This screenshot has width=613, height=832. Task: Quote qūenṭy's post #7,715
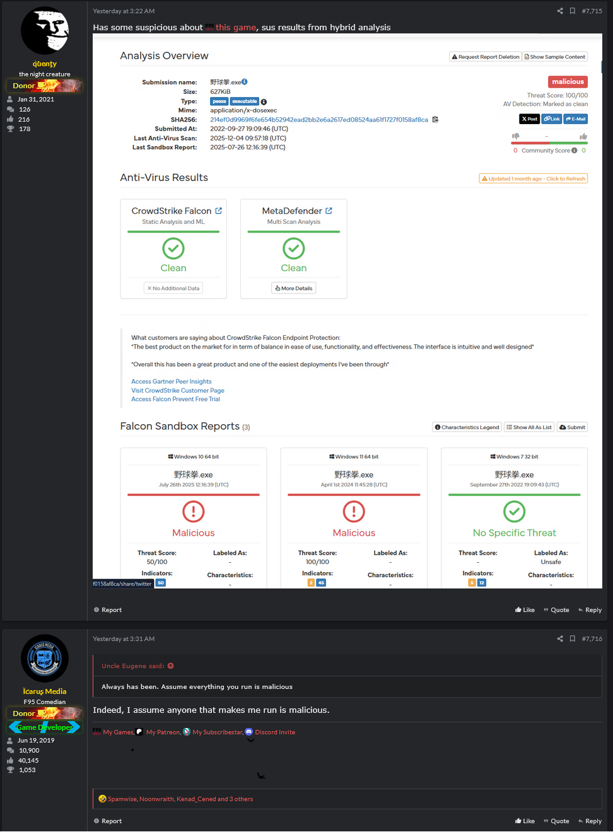pyautogui.click(x=556, y=610)
